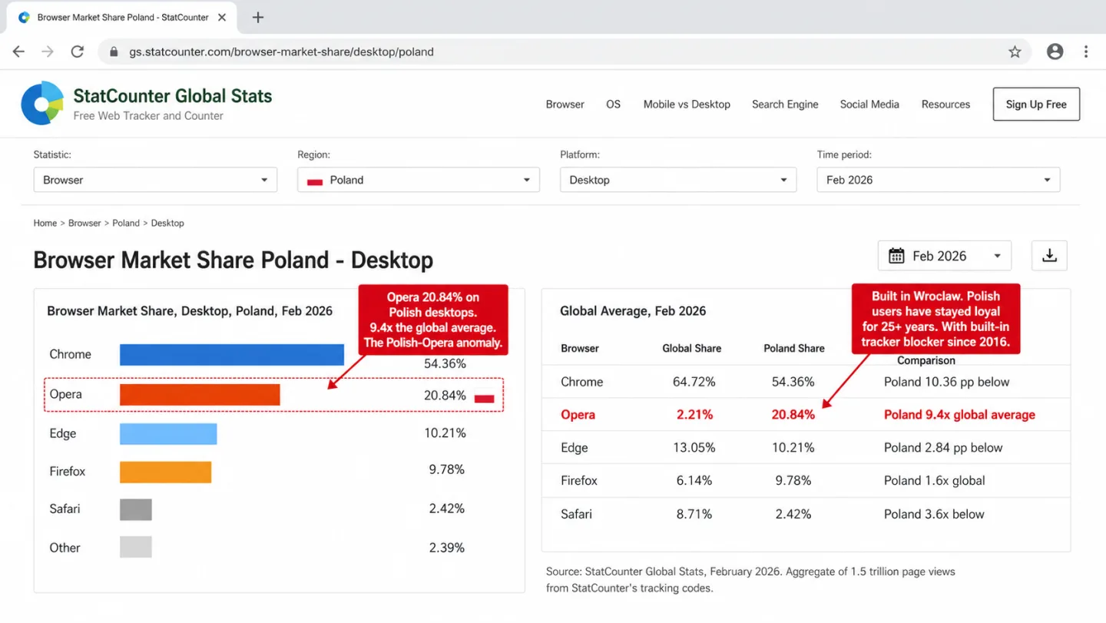Bookmark this page with the star icon

coord(1015,51)
